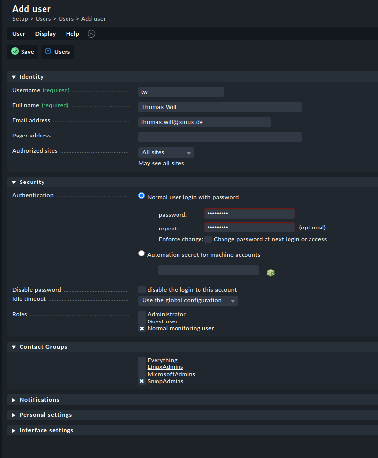Screen dimensions: 378x458
Task: Tick the Administrator role checkbox
Action: (x=142, y=314)
